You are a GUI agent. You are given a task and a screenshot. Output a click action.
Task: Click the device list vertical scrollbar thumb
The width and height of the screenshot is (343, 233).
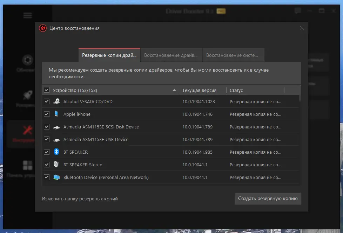pyautogui.click(x=300, y=98)
